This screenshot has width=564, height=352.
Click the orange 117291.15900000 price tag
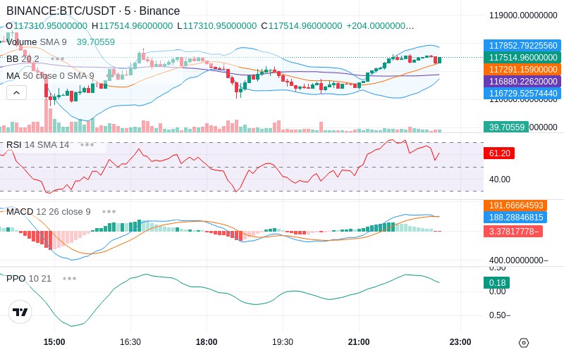(522, 69)
